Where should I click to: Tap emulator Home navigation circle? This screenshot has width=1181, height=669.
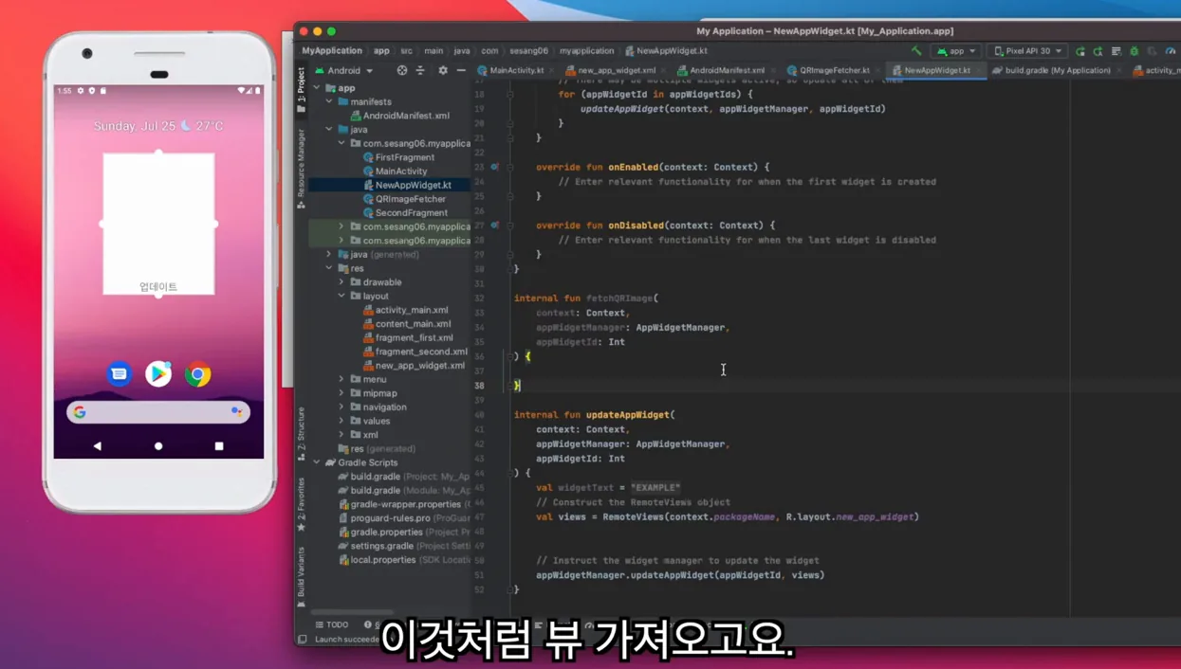(x=158, y=445)
